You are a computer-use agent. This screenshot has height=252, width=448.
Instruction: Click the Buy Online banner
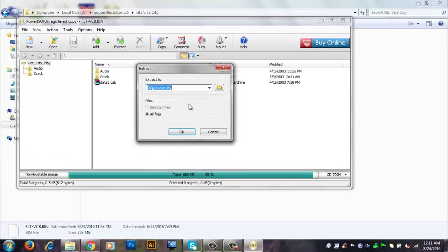coord(324,42)
